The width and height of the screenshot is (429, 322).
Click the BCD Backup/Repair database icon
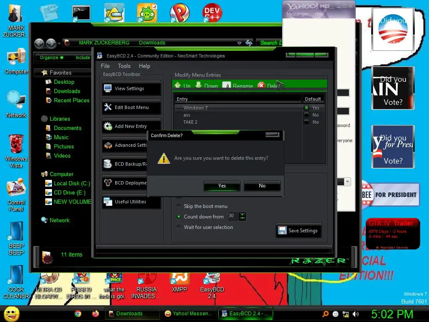point(108,164)
